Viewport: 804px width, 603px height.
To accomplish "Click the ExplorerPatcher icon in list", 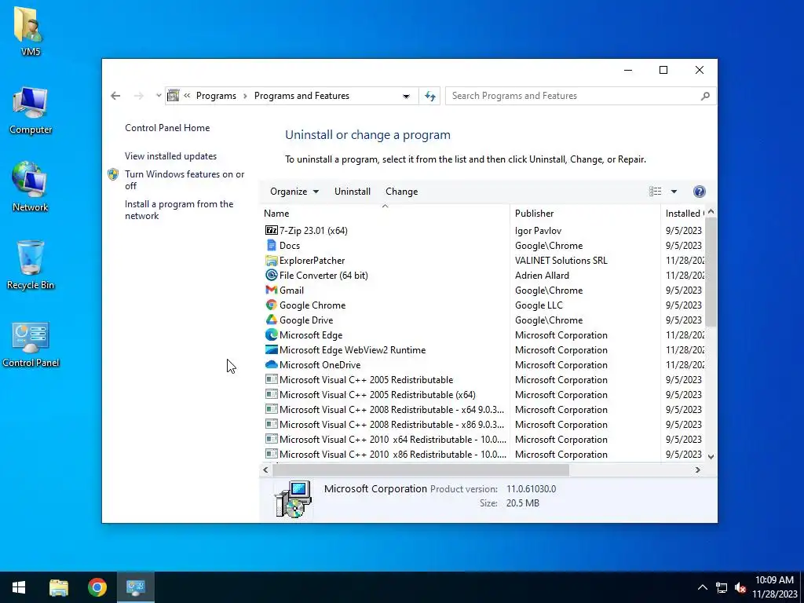I will (271, 260).
